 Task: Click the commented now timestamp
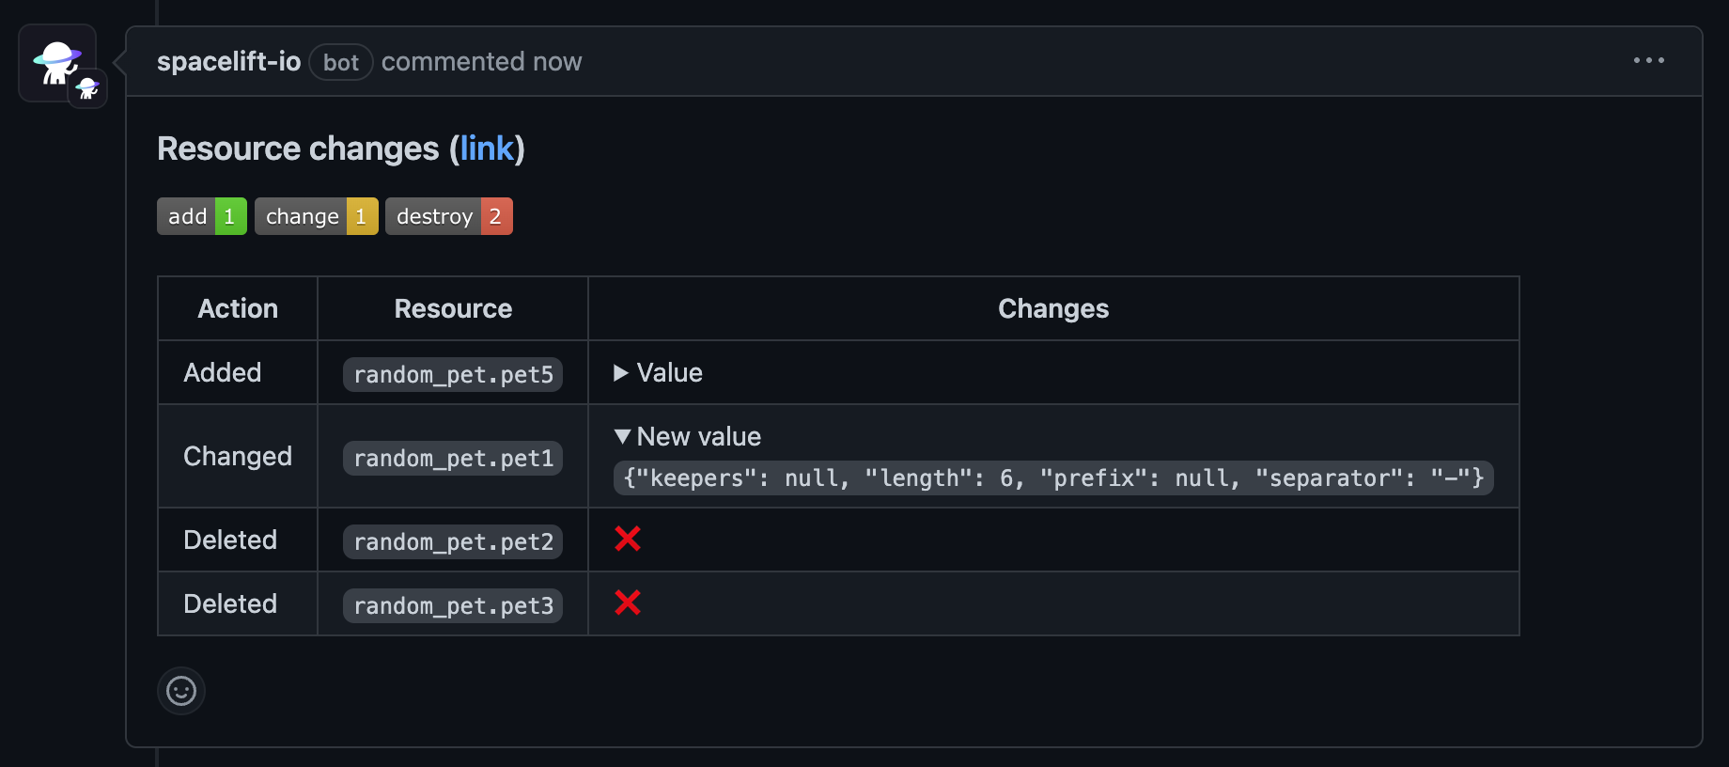coord(481,62)
